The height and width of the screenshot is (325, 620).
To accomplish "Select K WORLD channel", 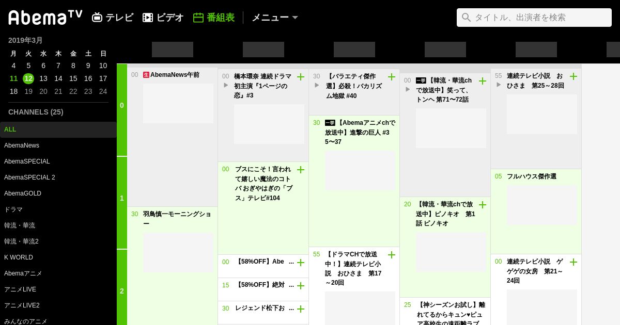I will coord(58,257).
